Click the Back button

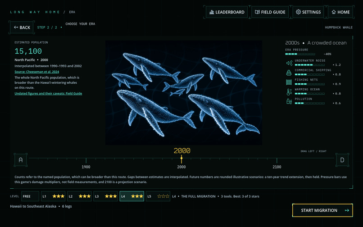pyautogui.click(x=22, y=27)
